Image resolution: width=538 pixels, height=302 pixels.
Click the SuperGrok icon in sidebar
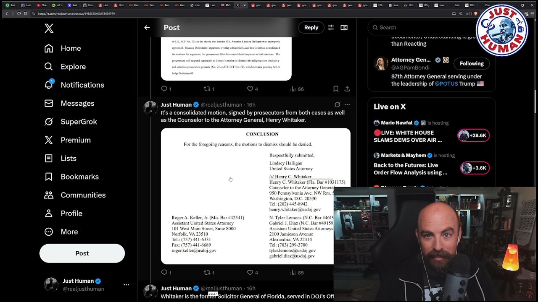coord(49,122)
